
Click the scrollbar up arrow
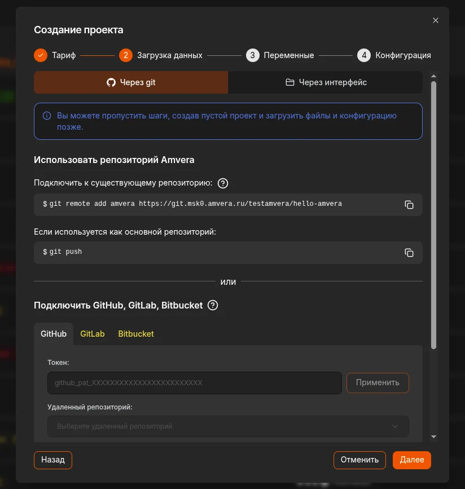[433, 76]
